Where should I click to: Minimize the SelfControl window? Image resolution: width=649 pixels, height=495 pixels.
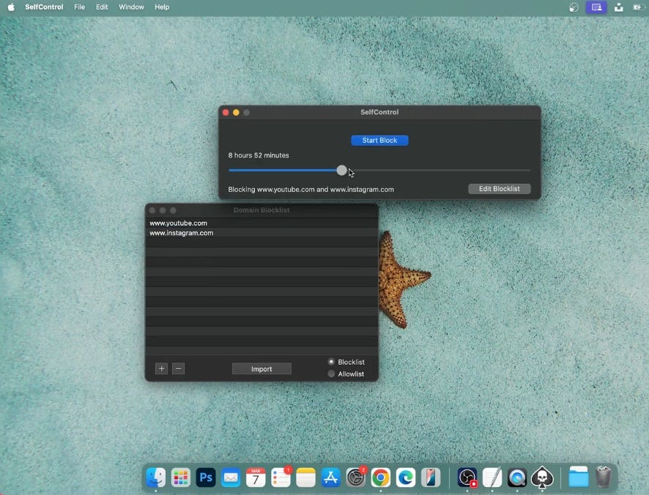pos(236,113)
